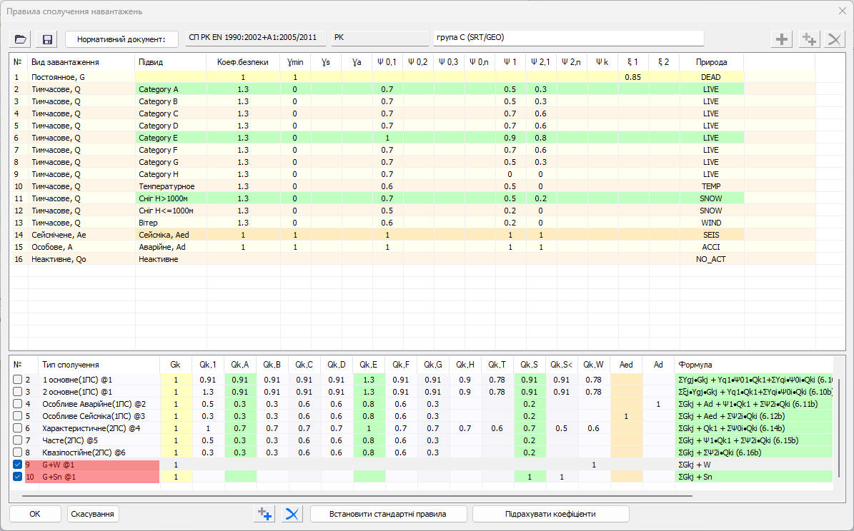This screenshot has width=854, height=531.
Task: Tick checkbox for Характеристичне(2ПС) @4 row
Action: [18, 428]
